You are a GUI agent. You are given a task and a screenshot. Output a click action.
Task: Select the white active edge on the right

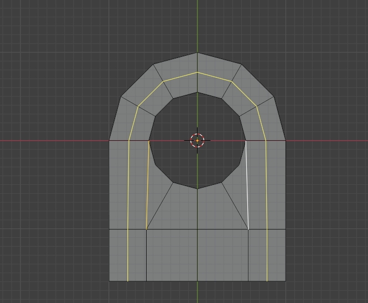[247, 185]
